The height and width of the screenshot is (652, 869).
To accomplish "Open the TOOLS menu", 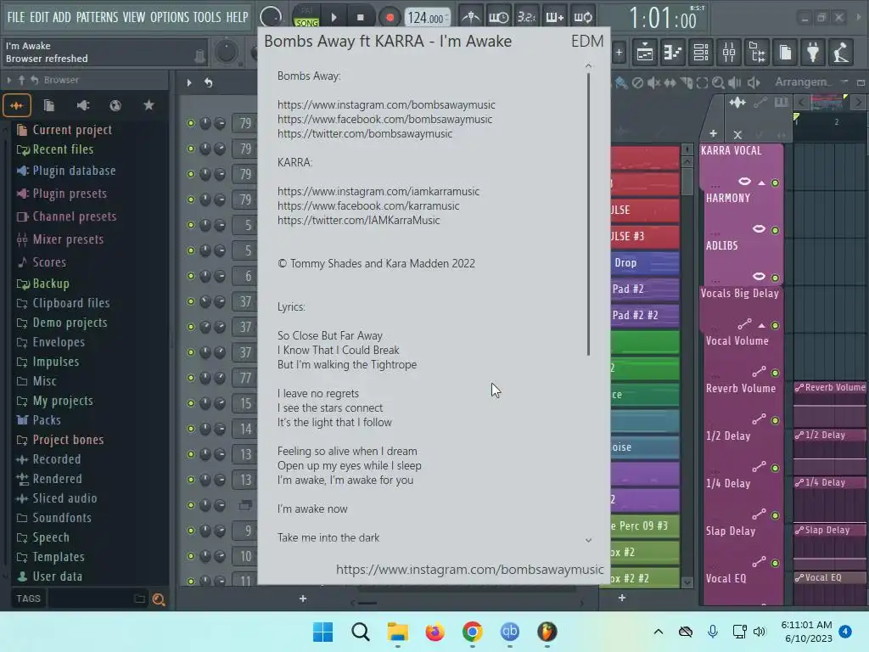I will pos(207,17).
